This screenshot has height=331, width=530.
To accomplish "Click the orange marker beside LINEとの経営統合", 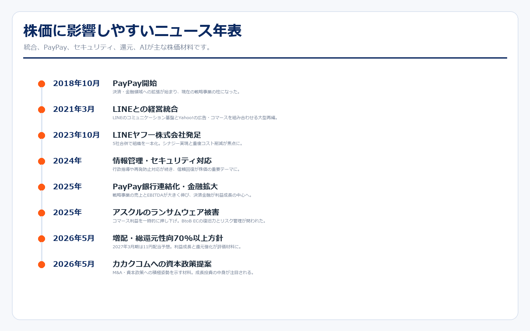I will pyautogui.click(x=41, y=110).
